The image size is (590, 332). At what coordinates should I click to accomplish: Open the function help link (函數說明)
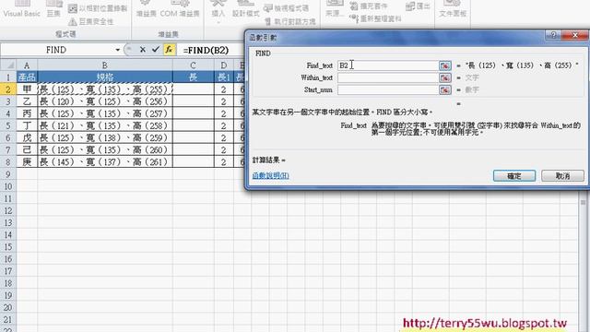(x=270, y=175)
